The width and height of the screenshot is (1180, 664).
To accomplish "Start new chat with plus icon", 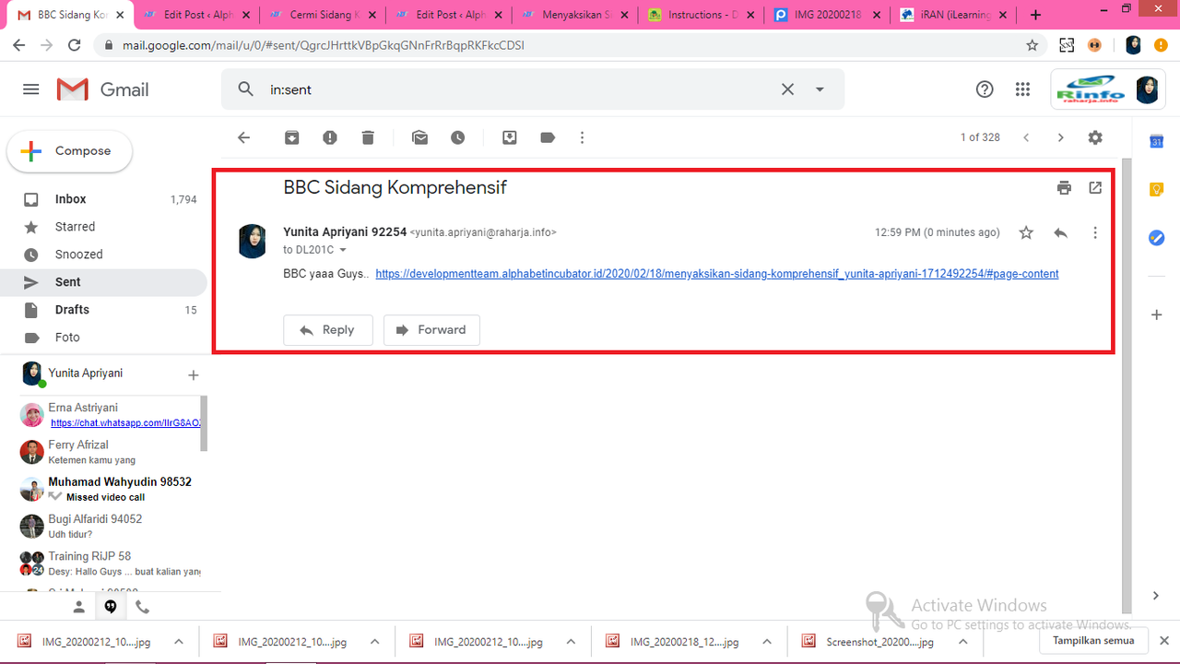I will point(194,375).
